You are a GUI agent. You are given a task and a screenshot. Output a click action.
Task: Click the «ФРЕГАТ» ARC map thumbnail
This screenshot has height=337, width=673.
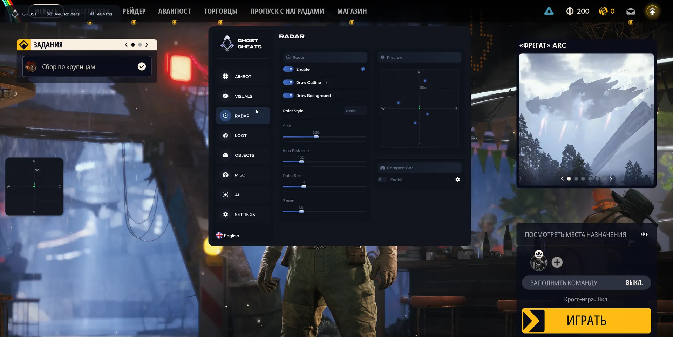coord(586,119)
